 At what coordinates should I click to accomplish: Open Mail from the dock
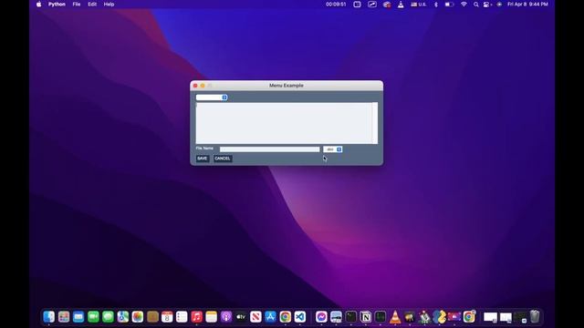[x=78, y=317]
